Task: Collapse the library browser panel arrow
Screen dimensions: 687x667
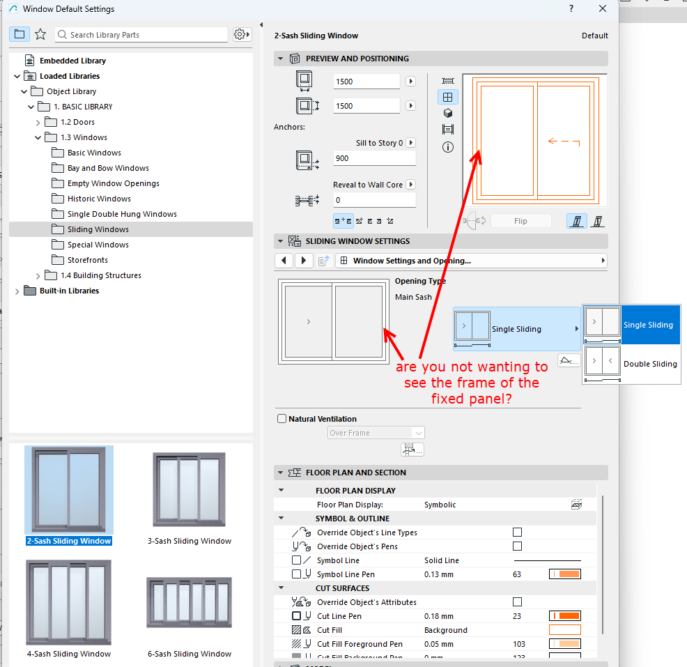Action: tap(261, 25)
